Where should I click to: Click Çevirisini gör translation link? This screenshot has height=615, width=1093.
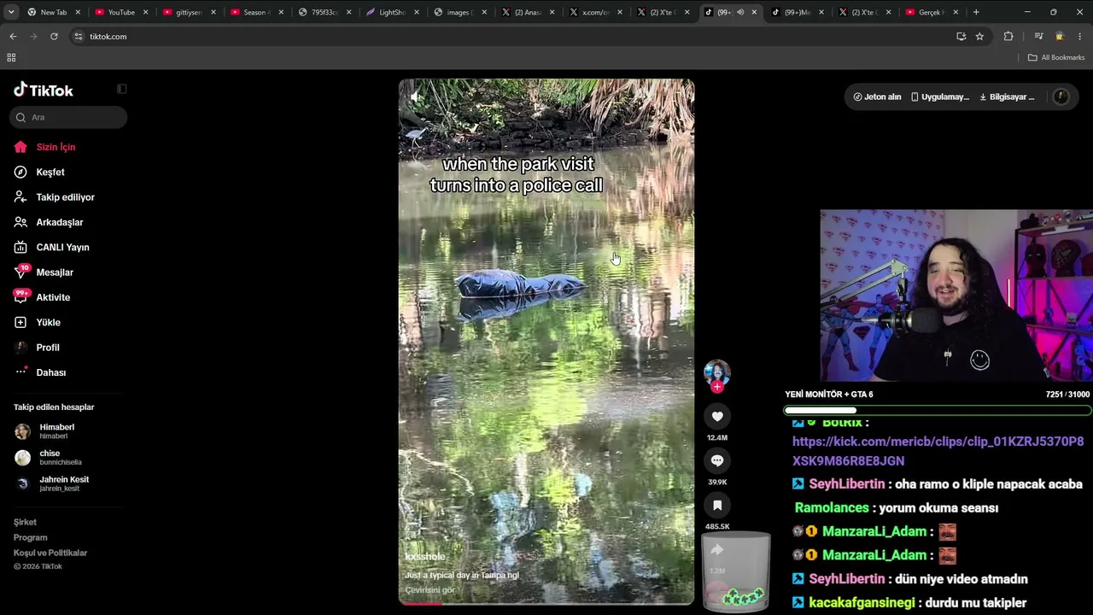430,590
